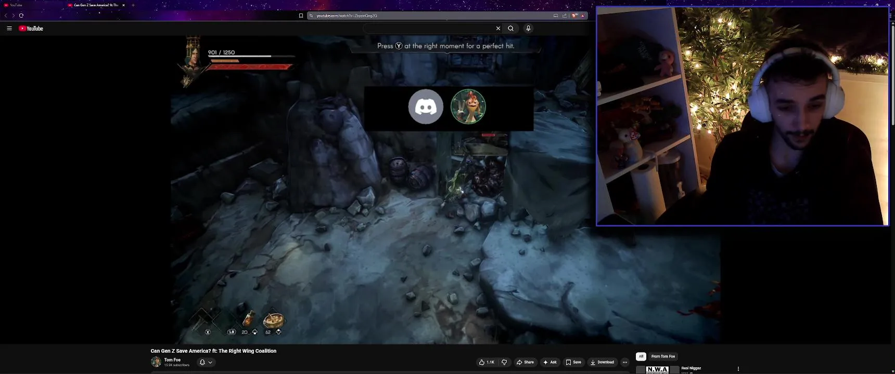Click the Share button
Image resolution: width=895 pixels, height=374 pixels.
point(525,363)
